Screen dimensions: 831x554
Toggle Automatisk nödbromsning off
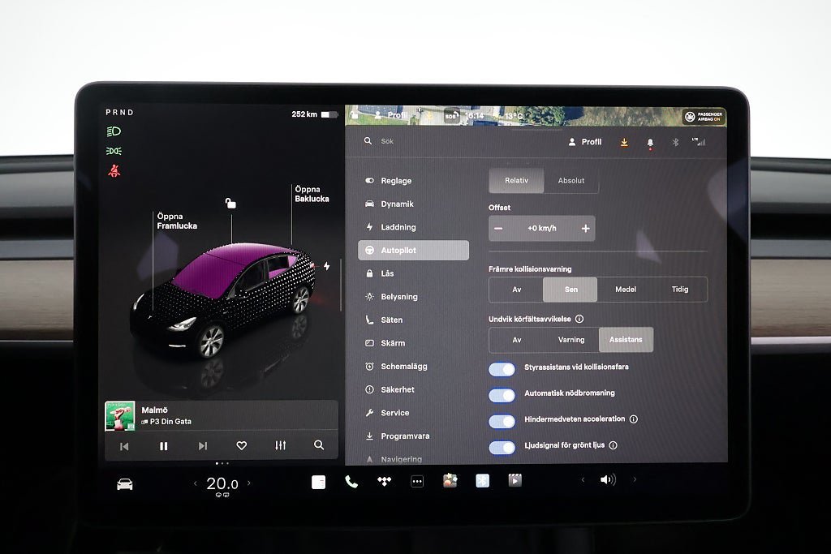coord(502,395)
